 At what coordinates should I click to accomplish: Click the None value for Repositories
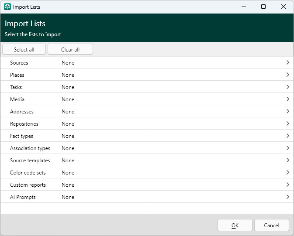(68, 124)
